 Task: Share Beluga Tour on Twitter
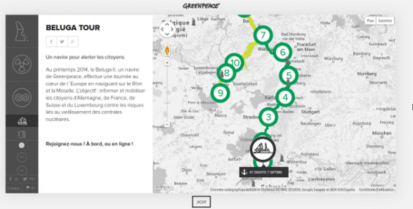coord(62,42)
